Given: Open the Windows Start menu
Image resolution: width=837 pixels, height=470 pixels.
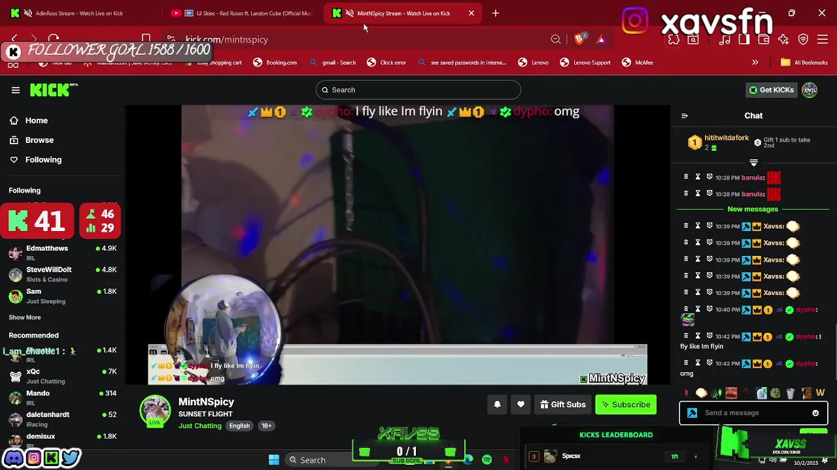Looking at the screenshot, I should coord(274,460).
